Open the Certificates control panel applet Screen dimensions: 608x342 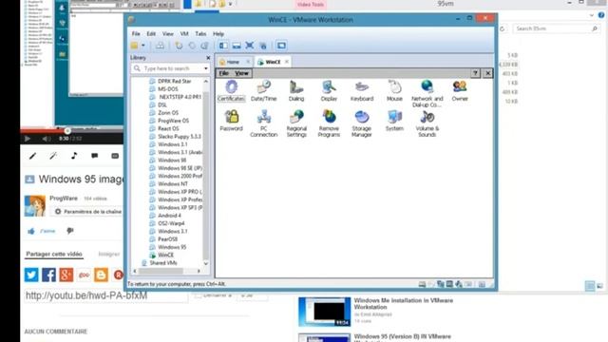(x=231, y=91)
